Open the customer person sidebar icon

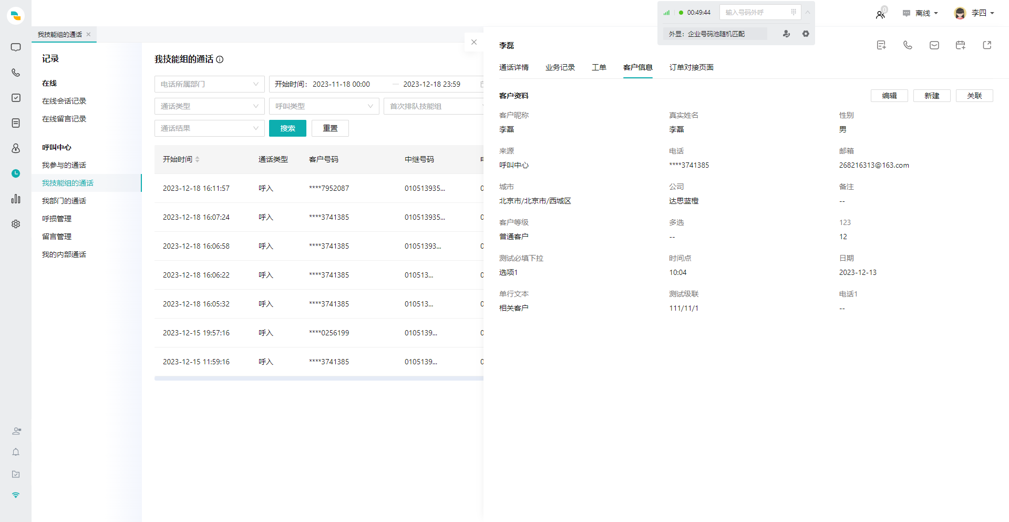pos(16,148)
